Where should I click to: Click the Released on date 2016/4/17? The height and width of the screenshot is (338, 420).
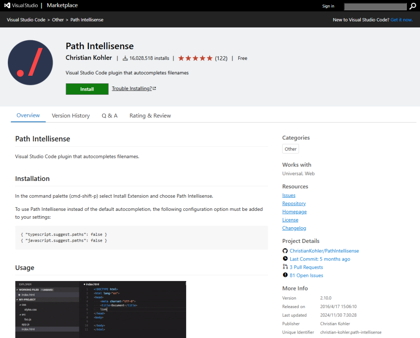tap(338, 306)
